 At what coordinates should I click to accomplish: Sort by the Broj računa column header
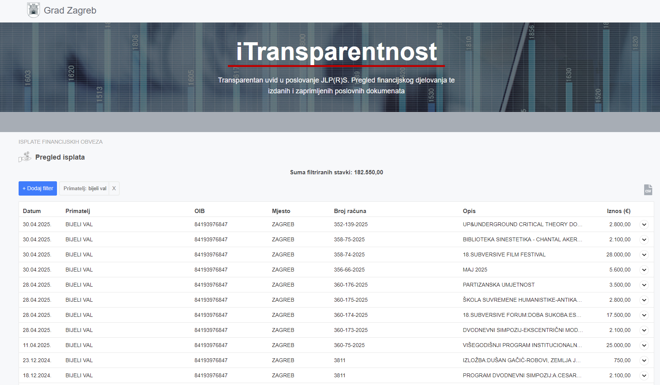(x=350, y=211)
